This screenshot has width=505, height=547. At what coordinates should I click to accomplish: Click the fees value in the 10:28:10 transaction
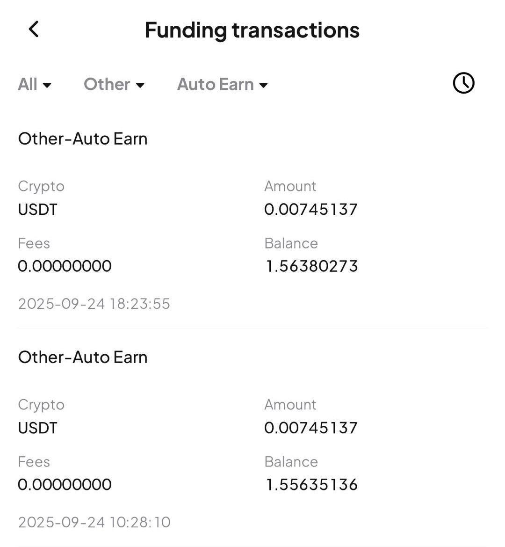click(65, 485)
